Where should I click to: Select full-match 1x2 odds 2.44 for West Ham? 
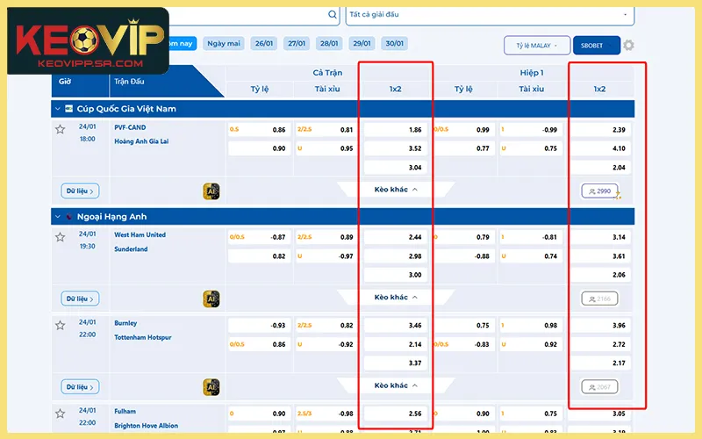(396, 237)
